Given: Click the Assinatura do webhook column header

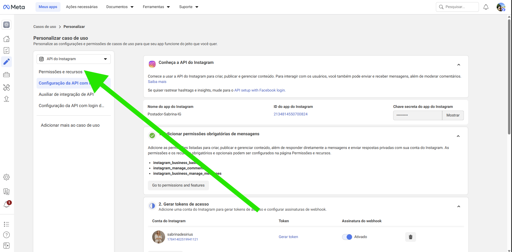Looking at the screenshot, I should tap(362, 221).
